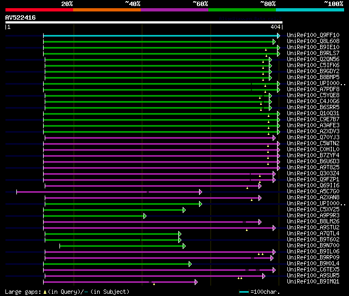This screenshot has height=296, width=349.
Task: Click the green arrowhead of the A9P9R3 alignment
Action: (x=145, y=216)
